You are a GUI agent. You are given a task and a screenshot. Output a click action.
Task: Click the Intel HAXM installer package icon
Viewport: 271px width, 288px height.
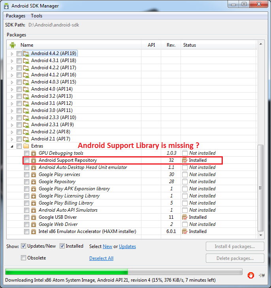pyautogui.click(x=33, y=231)
